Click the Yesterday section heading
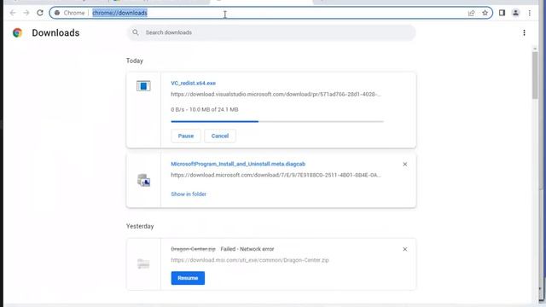Image resolution: width=546 pixels, height=307 pixels. tap(140, 226)
